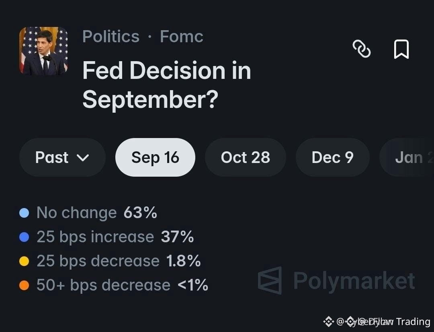Click the light blue No change dot
The height and width of the screenshot is (332, 434).
pos(24,213)
